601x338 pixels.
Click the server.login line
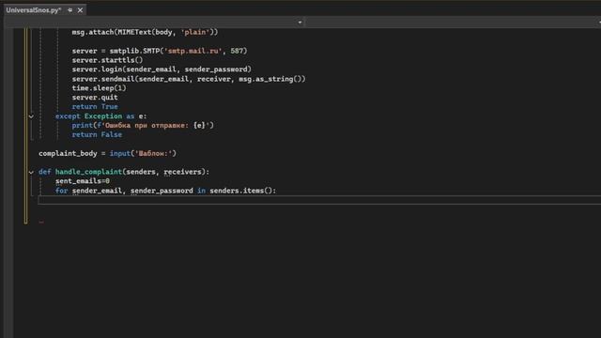pyautogui.click(x=162, y=69)
